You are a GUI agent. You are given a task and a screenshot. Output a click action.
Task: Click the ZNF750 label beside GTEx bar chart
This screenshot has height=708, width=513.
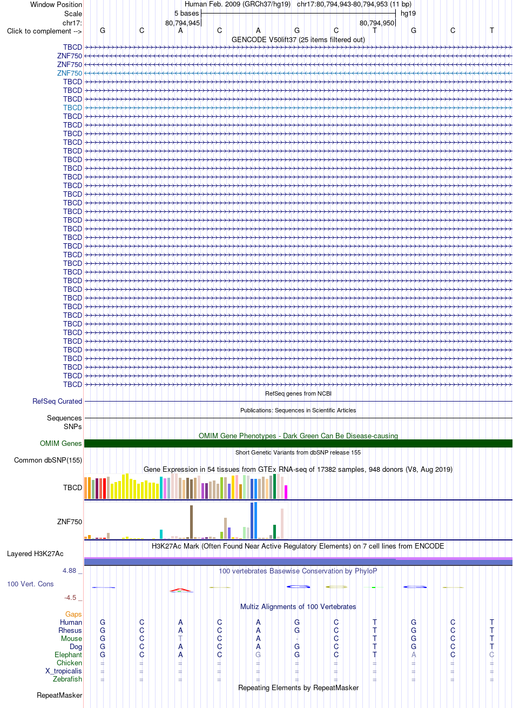point(70,522)
